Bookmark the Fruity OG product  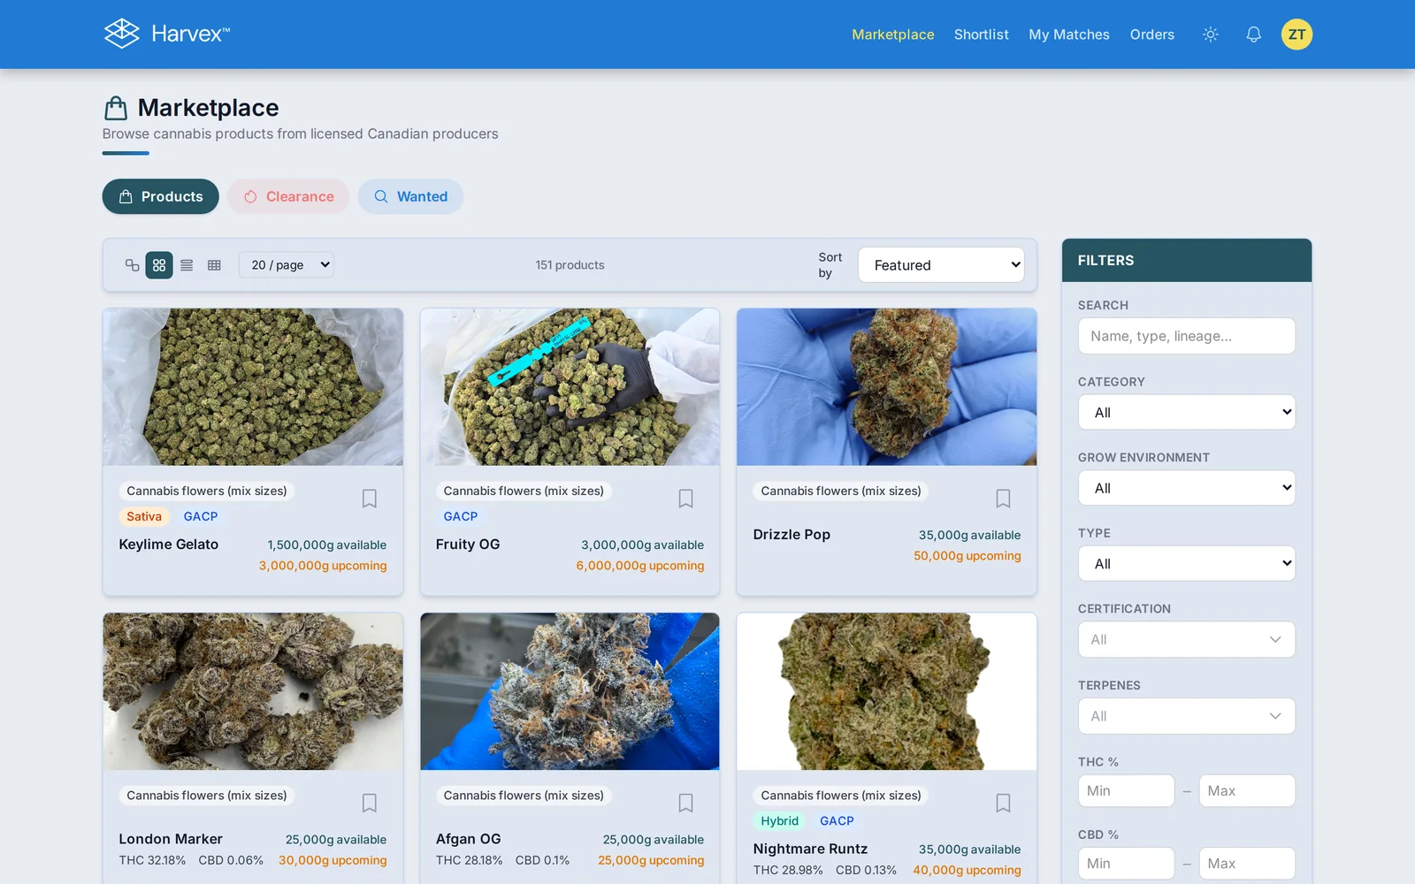[x=685, y=499]
